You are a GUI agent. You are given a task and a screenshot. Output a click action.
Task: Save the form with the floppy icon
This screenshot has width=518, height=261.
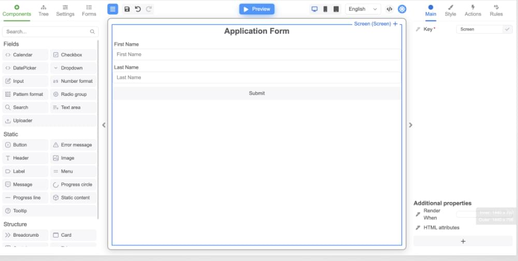click(127, 9)
